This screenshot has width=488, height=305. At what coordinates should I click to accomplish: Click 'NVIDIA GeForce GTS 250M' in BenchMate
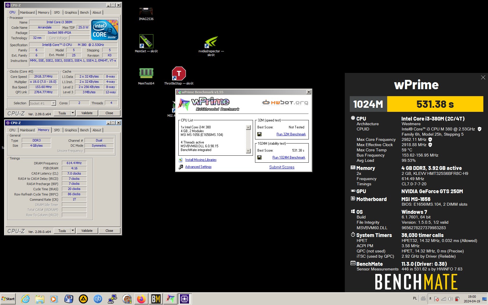point(432,191)
